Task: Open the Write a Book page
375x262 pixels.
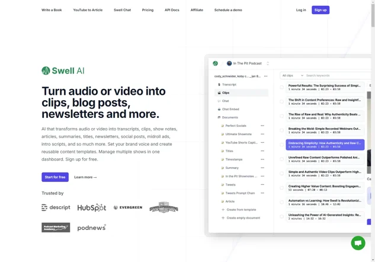Action: click(x=52, y=10)
